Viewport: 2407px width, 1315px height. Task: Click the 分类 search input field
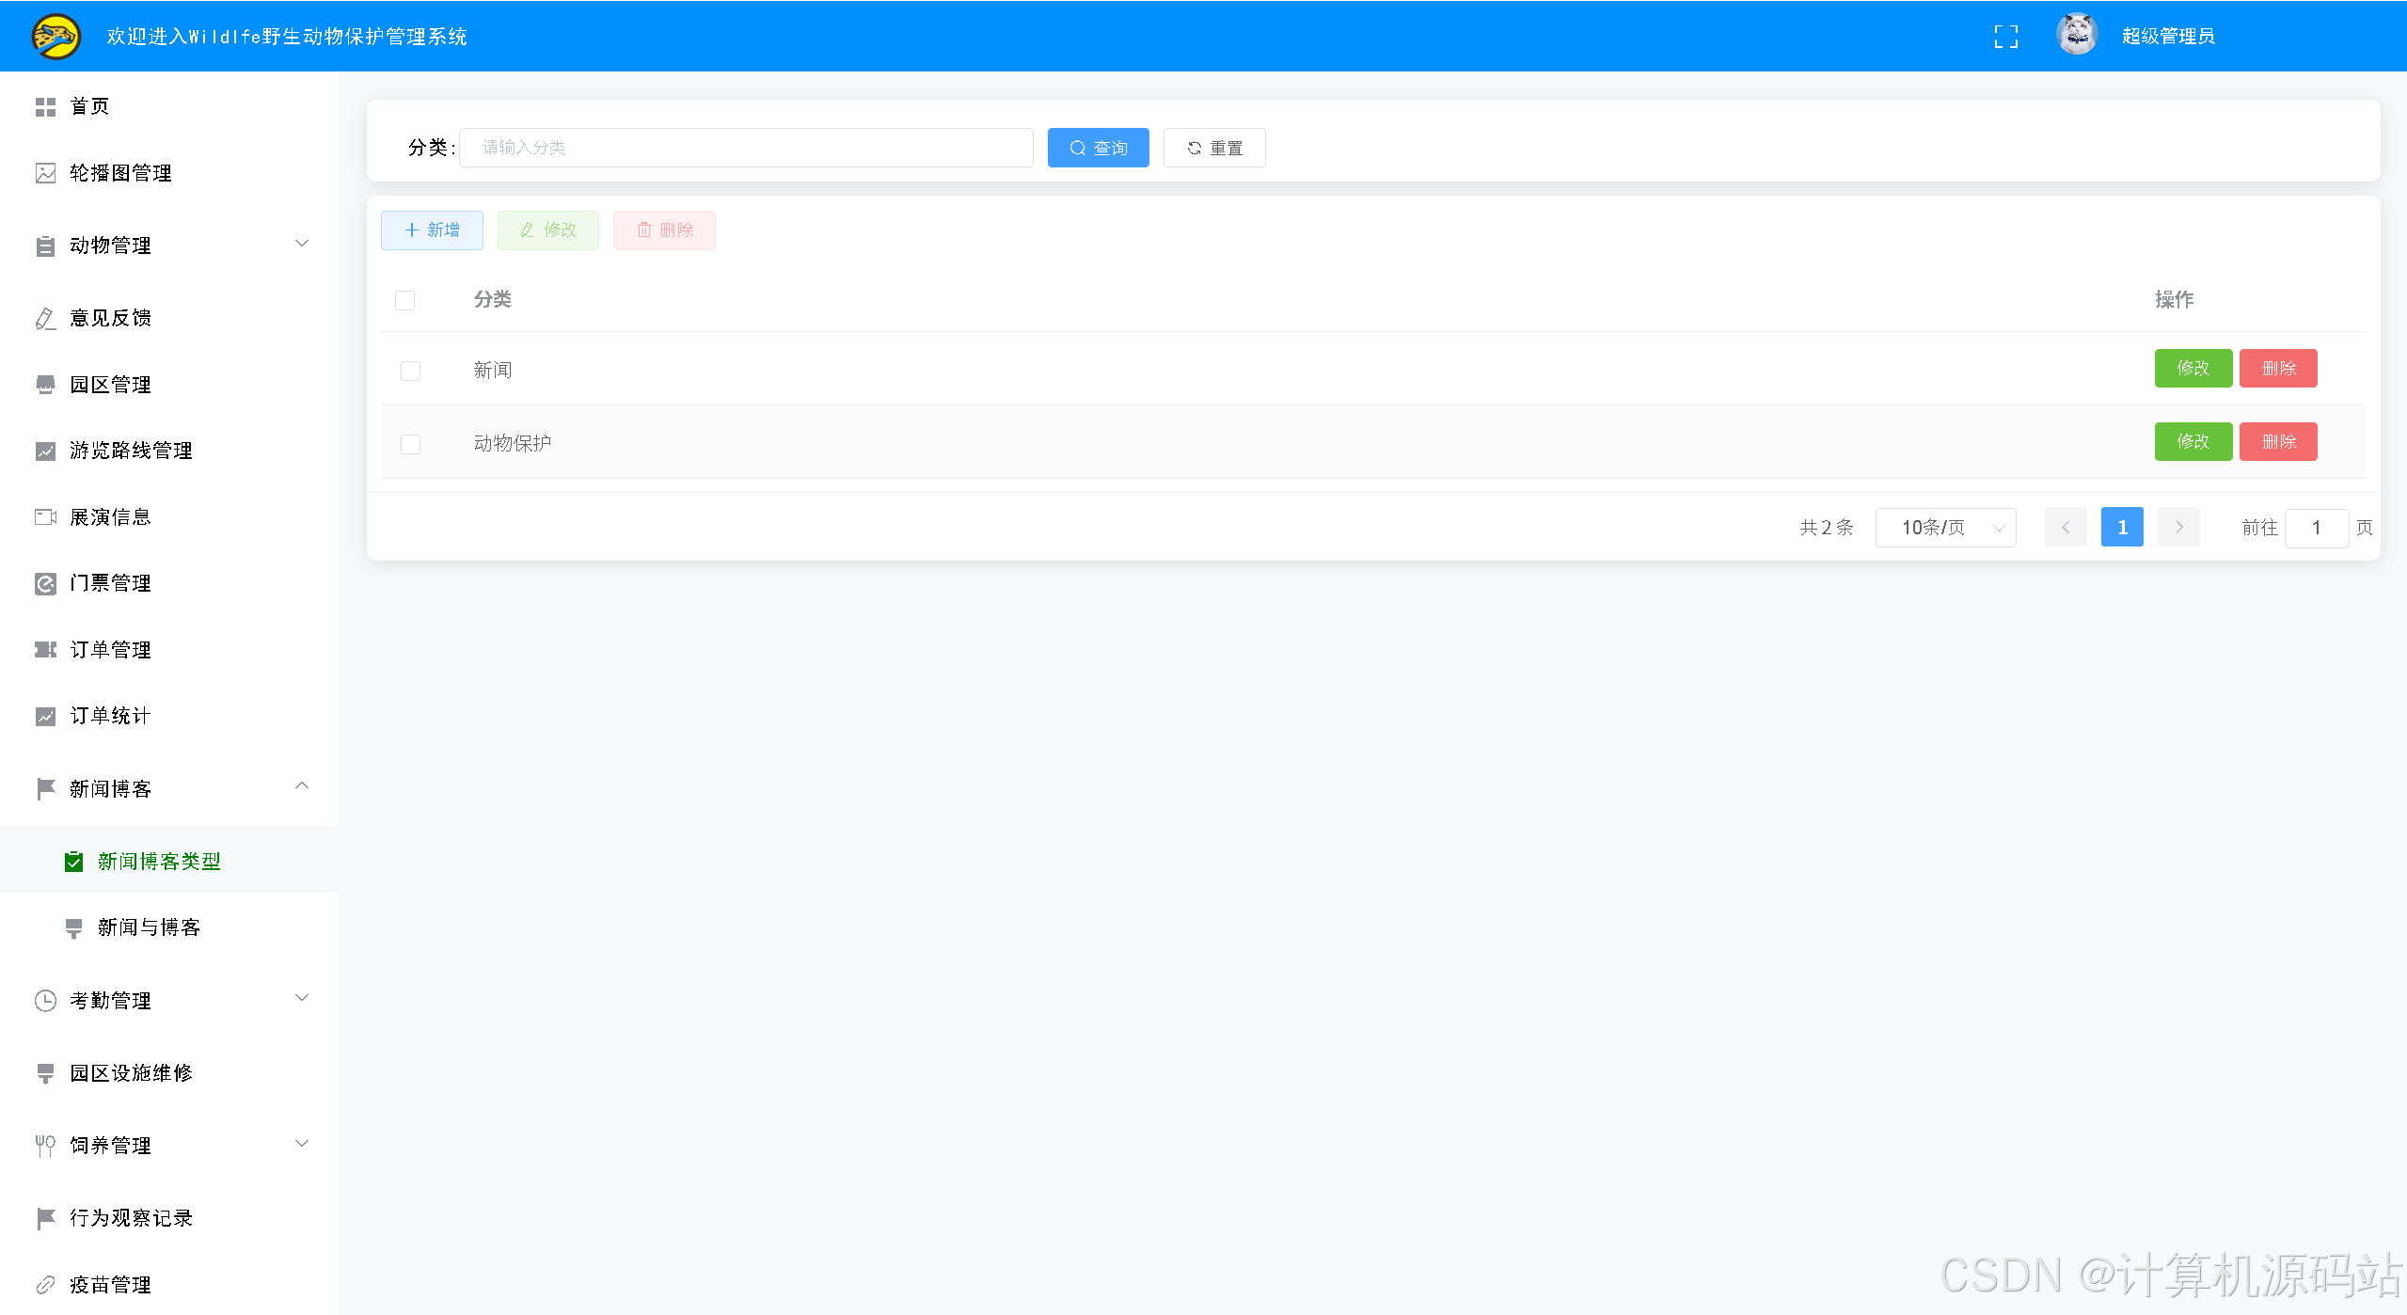(x=746, y=149)
